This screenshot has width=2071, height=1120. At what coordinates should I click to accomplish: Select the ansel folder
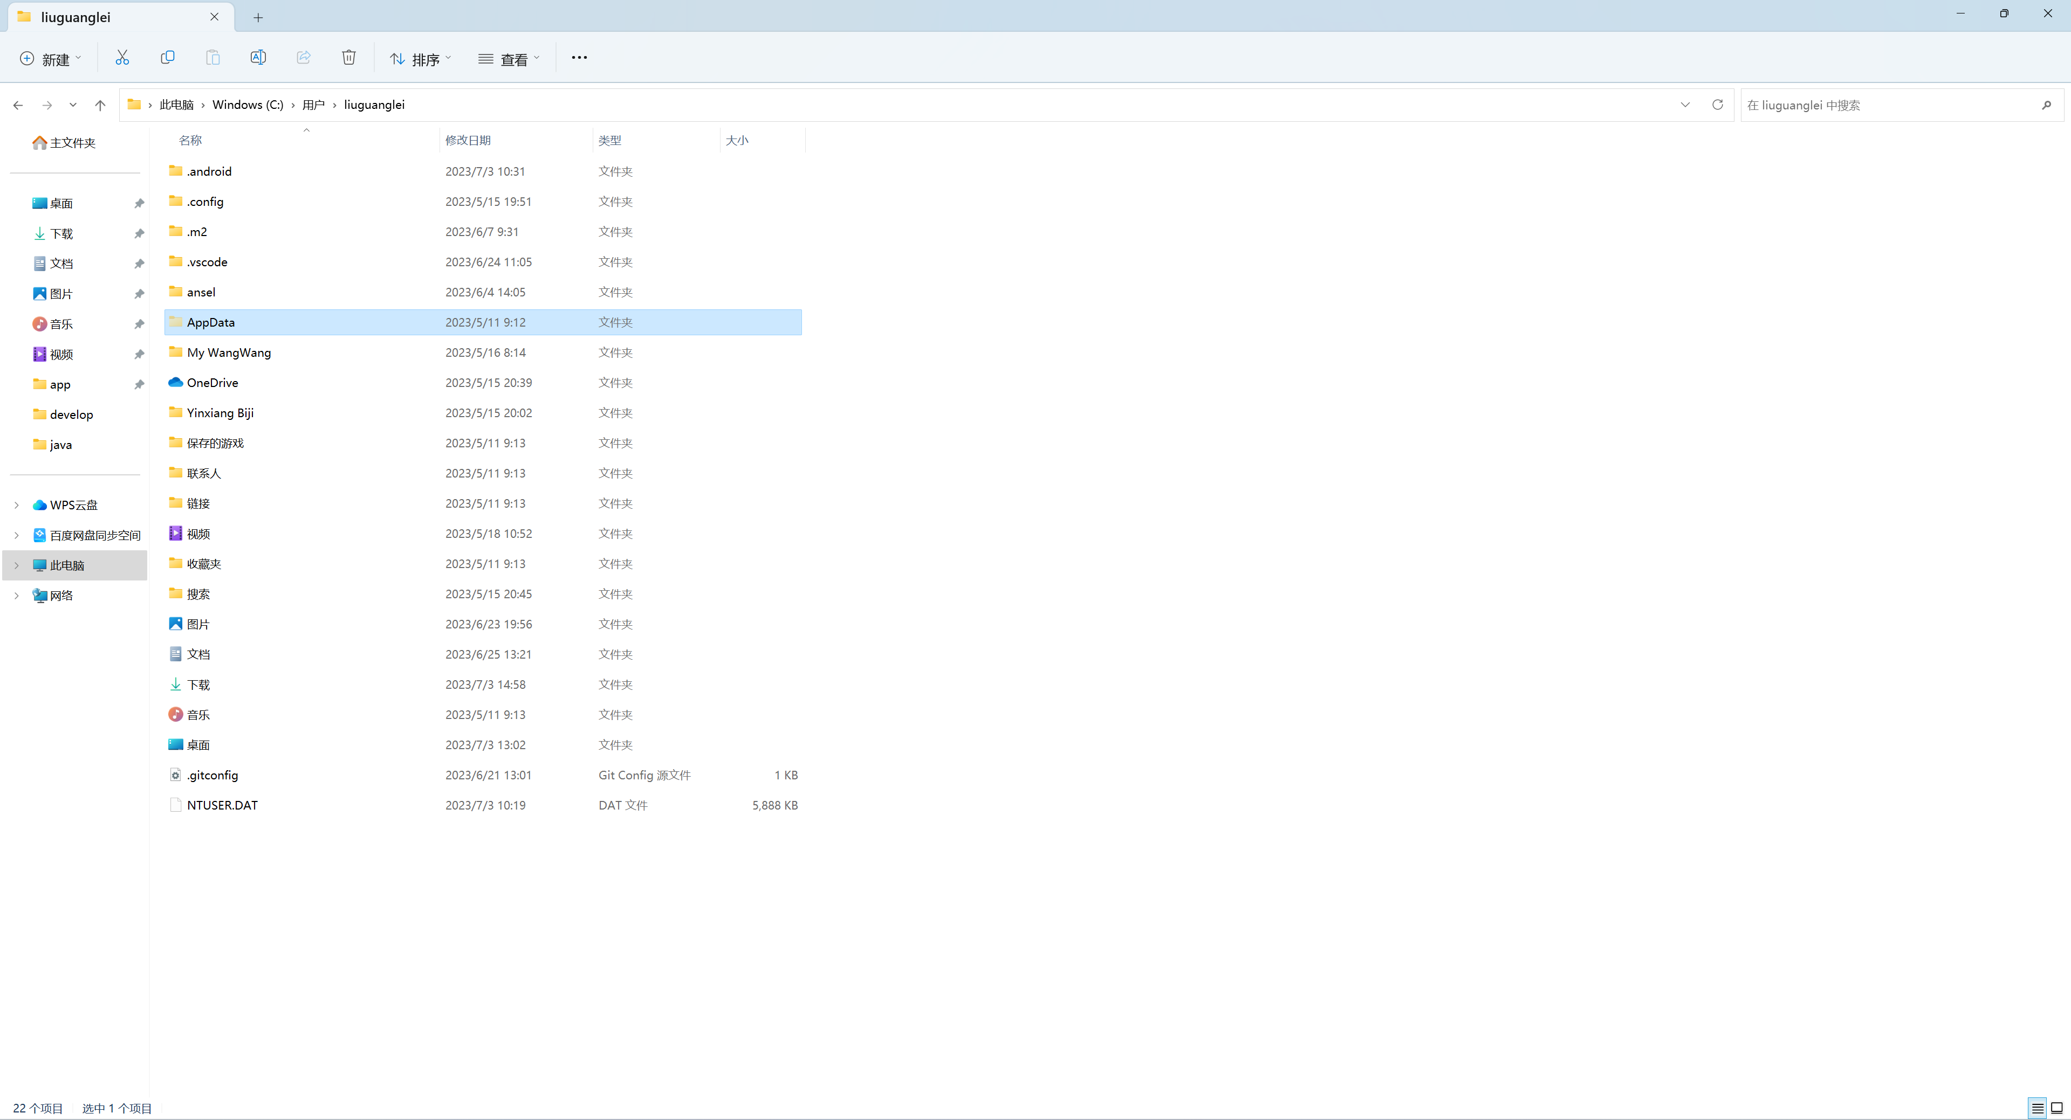[x=483, y=293]
